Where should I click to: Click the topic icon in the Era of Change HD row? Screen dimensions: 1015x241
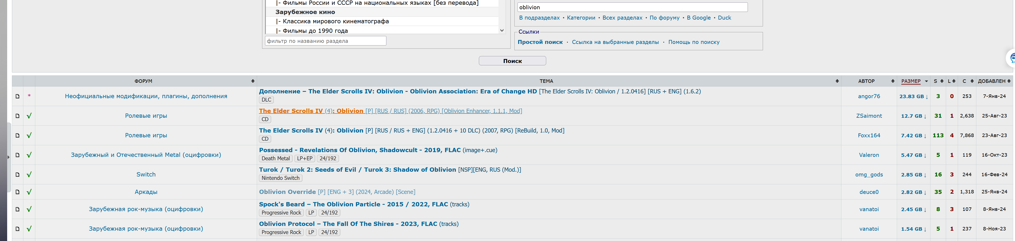point(17,96)
